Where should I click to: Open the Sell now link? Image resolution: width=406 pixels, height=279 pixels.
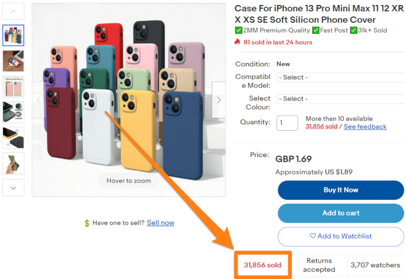click(x=160, y=223)
